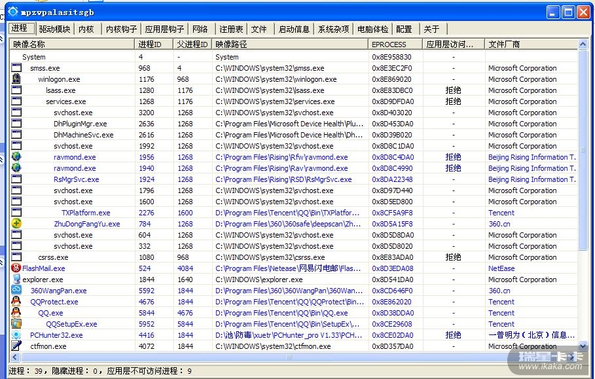The image size is (595, 379).
Task: Click PID 1600 in svchost.exe row
Action: pyautogui.click(x=147, y=202)
